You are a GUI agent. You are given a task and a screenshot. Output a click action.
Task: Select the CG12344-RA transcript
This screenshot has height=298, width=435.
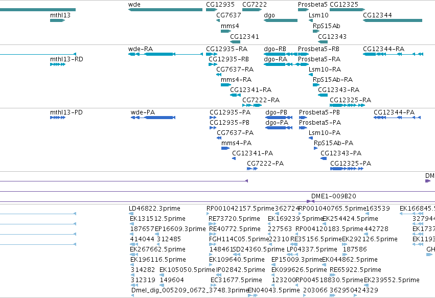point(393,54)
